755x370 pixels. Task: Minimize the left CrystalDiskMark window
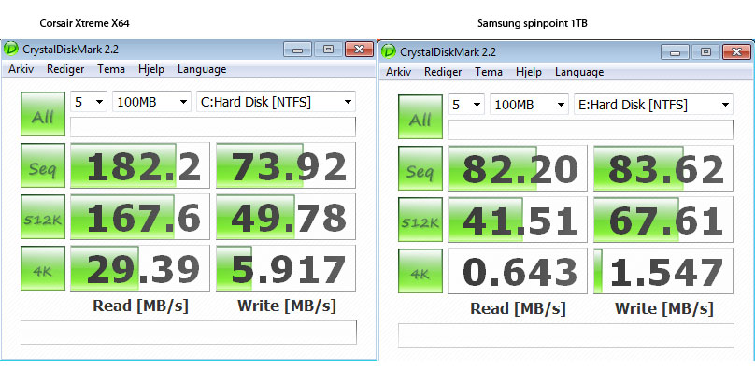point(297,50)
